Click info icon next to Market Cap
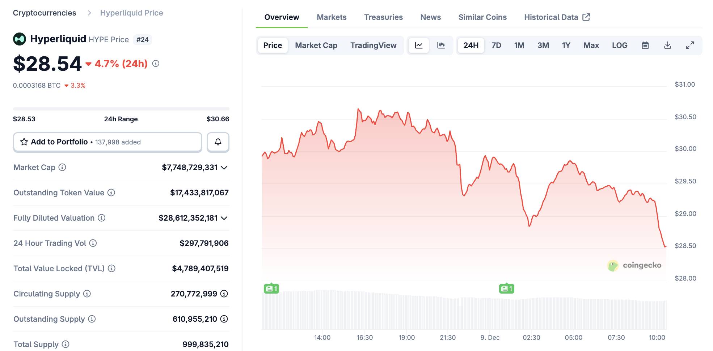Screen dimensions: 713x351 pyautogui.click(x=62, y=167)
